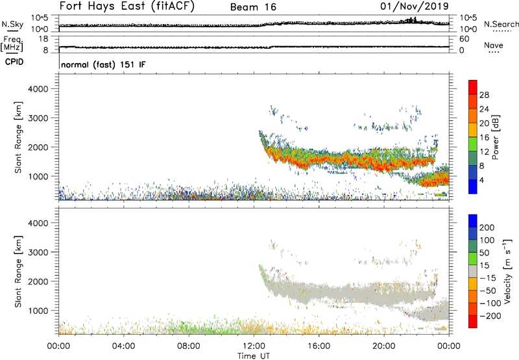Viewport: 519px width, 360px height.
Task: Click power scale value '28'
Action: [x=484, y=95]
